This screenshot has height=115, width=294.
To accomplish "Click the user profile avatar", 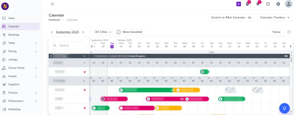I will [x=288, y=4].
